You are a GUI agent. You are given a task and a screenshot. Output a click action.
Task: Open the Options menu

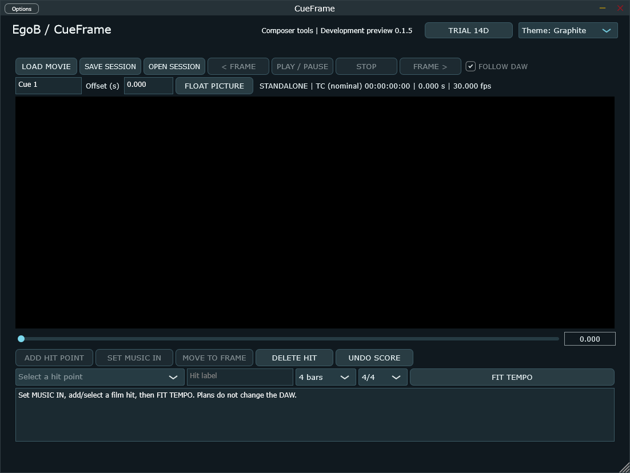[x=22, y=9]
